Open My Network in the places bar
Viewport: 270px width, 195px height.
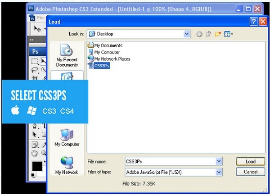point(67,165)
